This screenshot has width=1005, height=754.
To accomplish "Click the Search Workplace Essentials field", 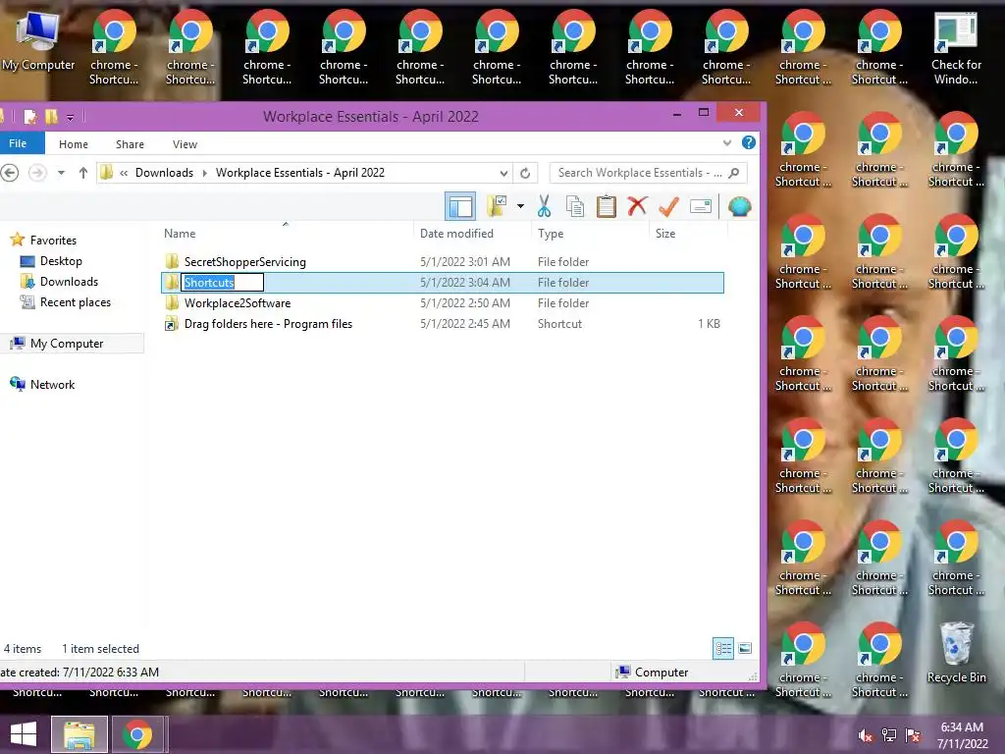I will pos(648,173).
